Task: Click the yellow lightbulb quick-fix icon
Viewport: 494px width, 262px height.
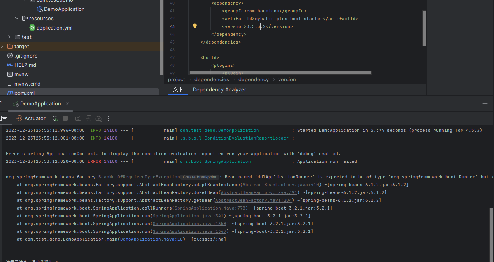Action: click(x=195, y=26)
